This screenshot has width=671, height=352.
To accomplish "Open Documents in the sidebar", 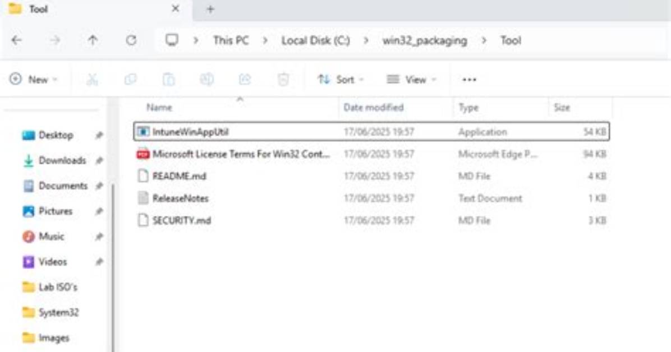I will (63, 186).
